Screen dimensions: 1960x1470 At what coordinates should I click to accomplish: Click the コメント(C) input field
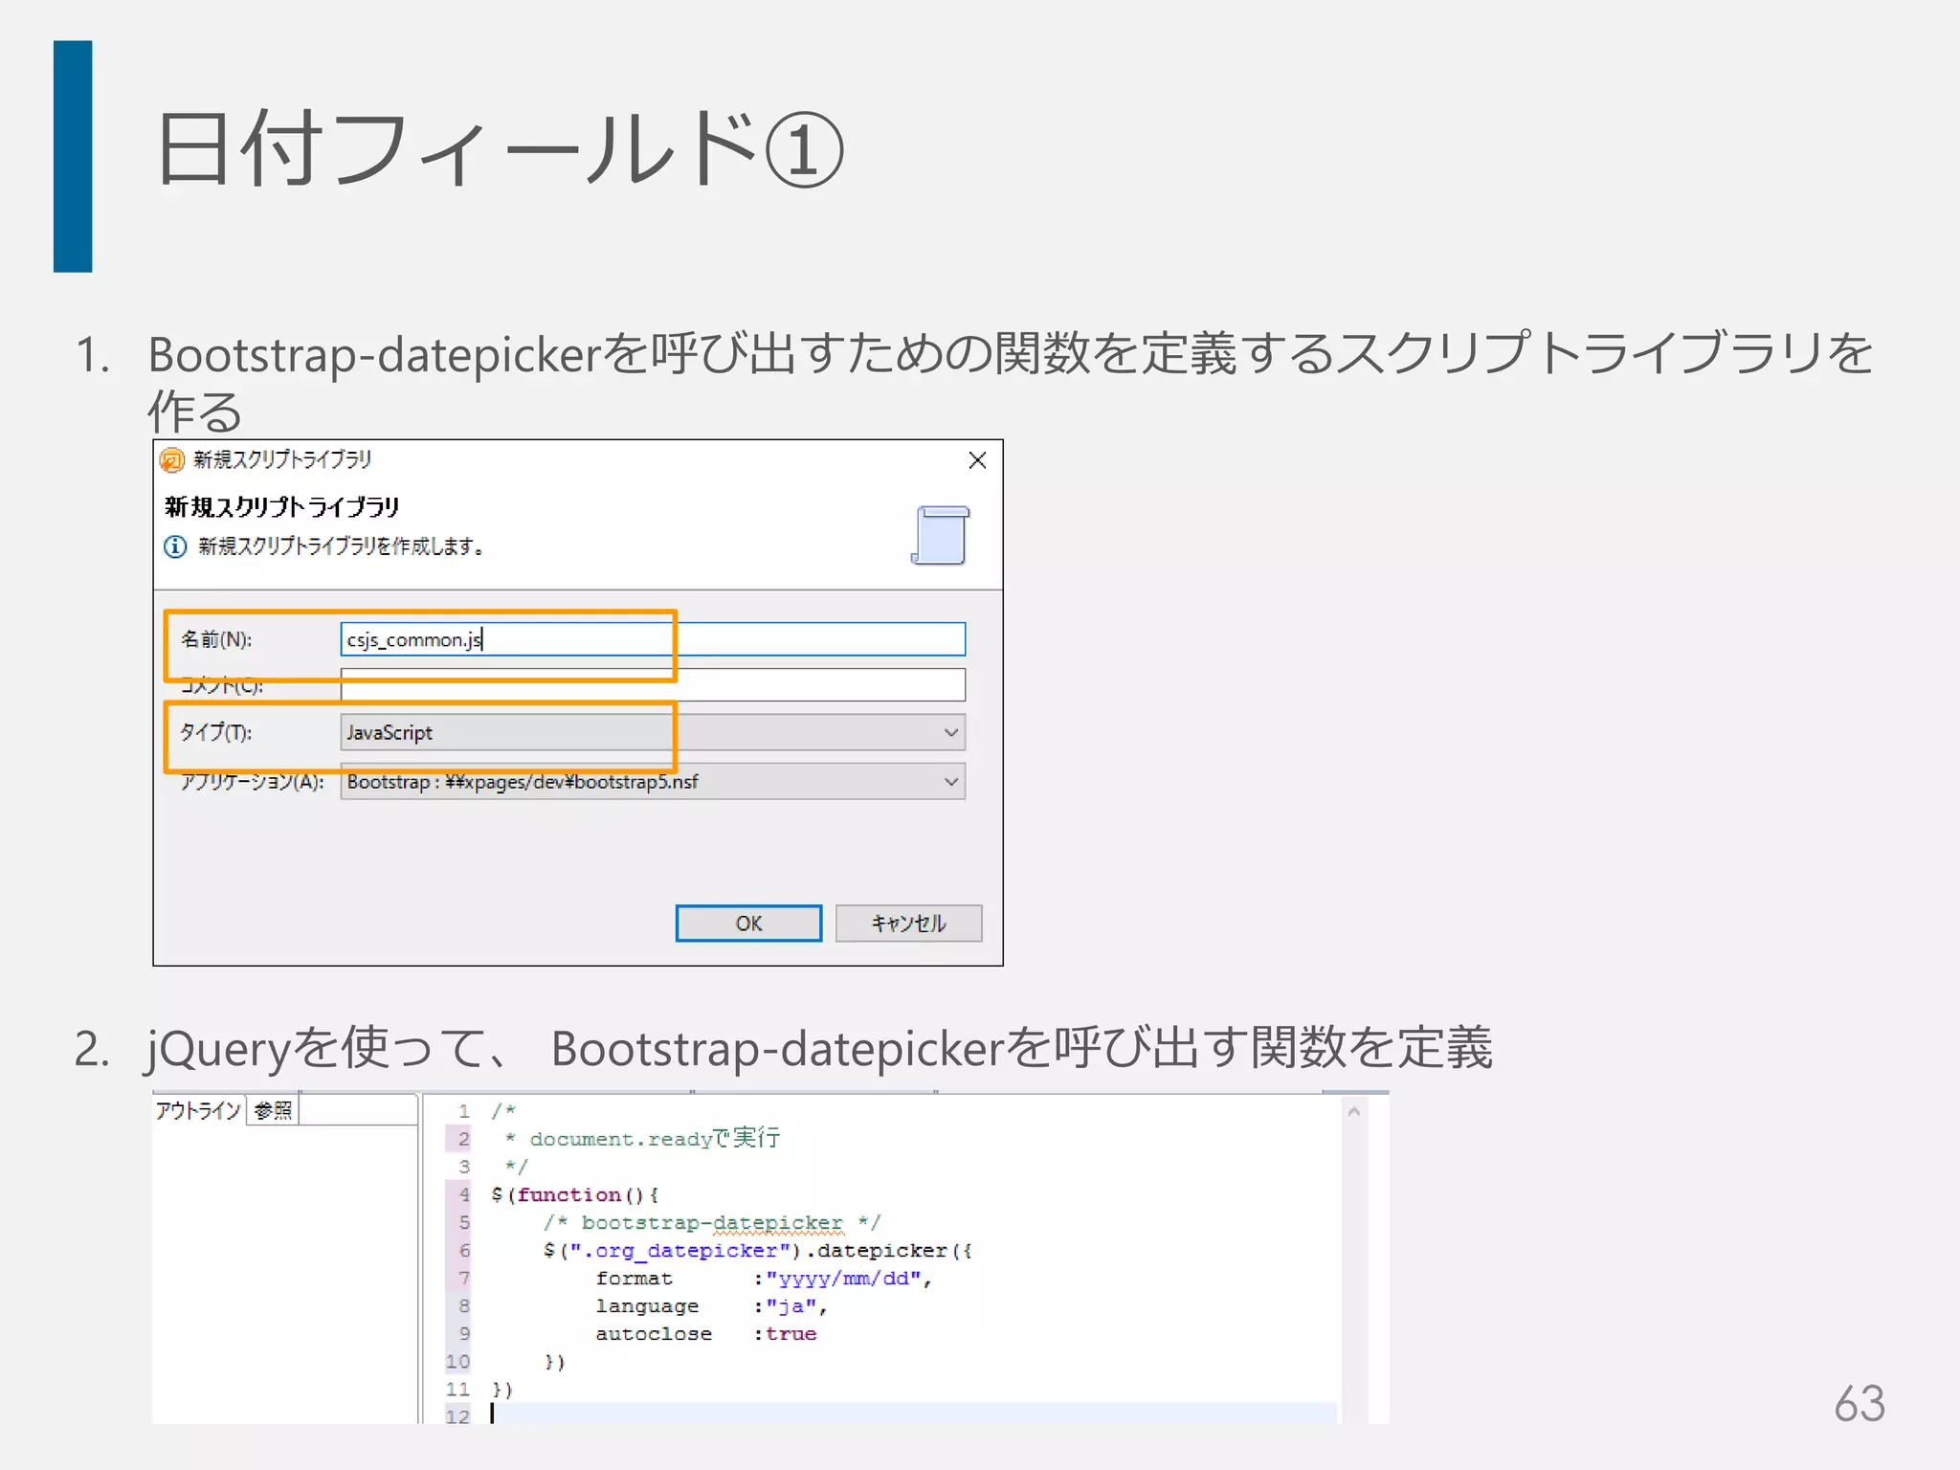(x=653, y=684)
